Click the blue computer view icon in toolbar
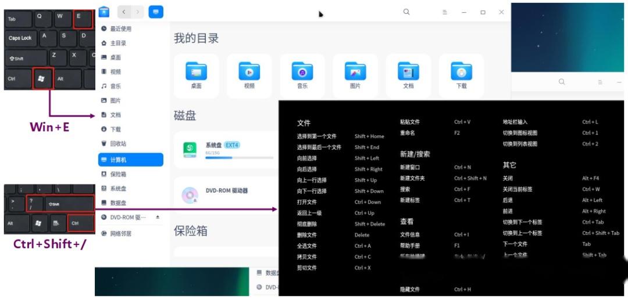The image size is (628, 300). click(156, 12)
